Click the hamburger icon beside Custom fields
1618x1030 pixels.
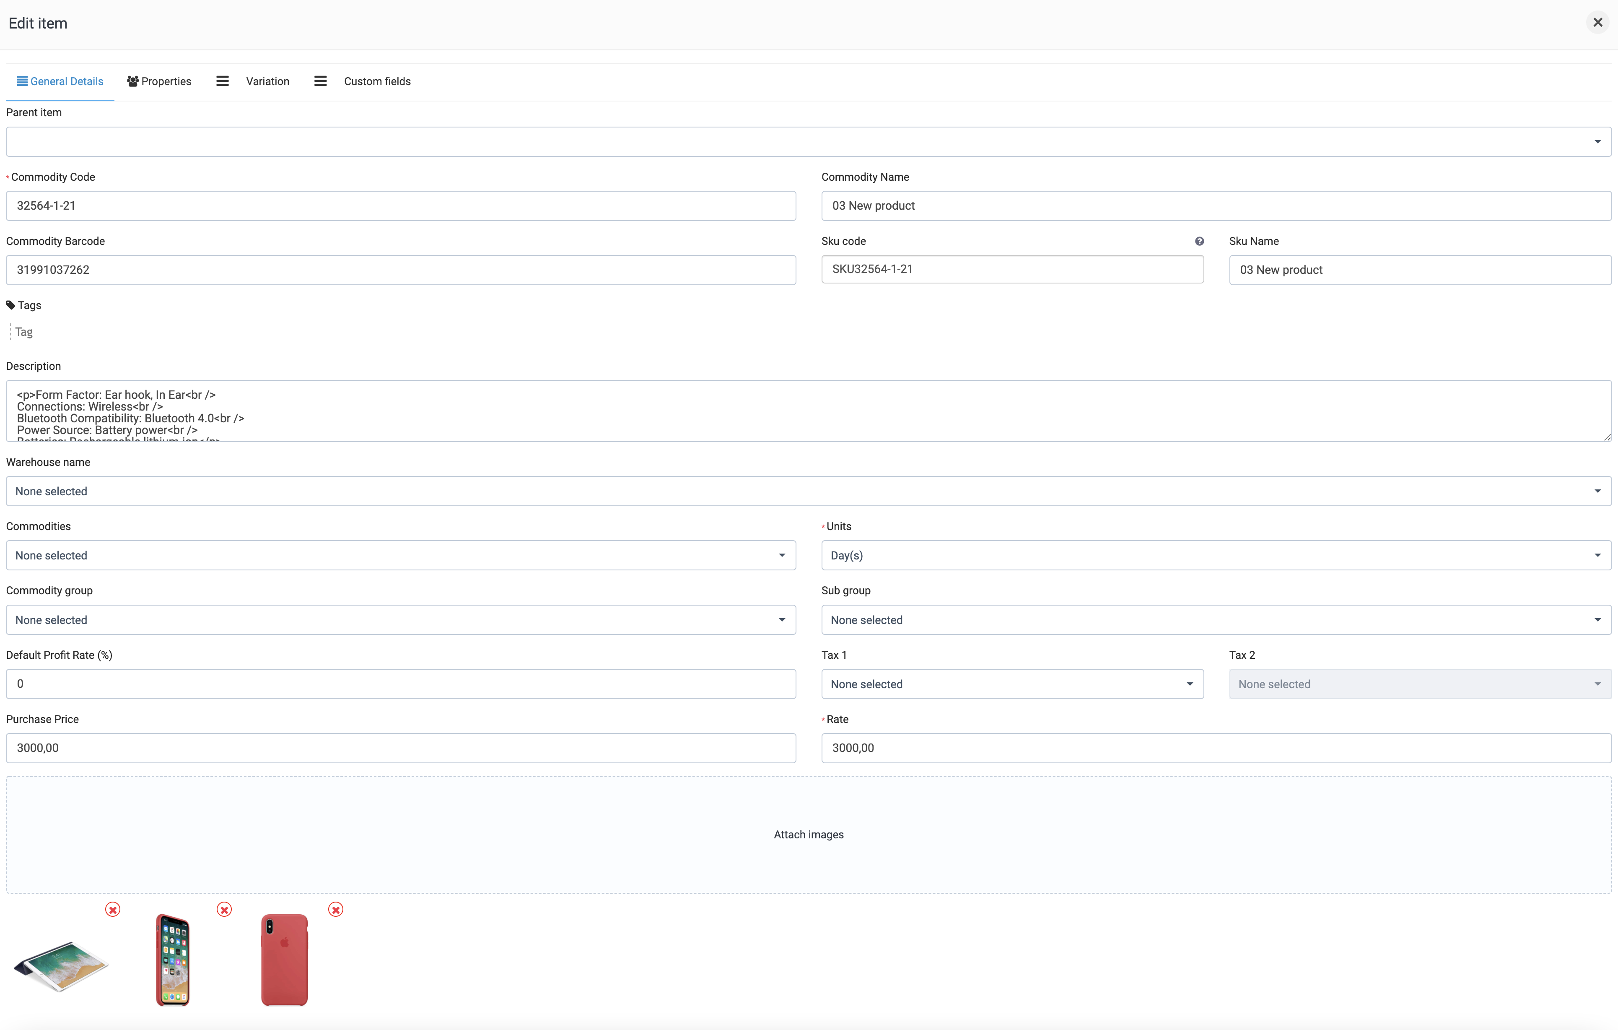click(x=321, y=81)
